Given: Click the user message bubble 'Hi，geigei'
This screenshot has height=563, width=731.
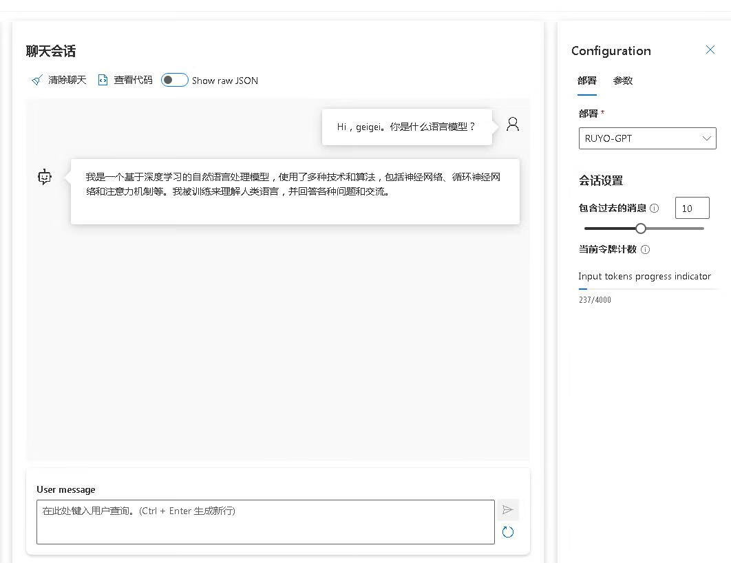Looking at the screenshot, I should (407, 127).
